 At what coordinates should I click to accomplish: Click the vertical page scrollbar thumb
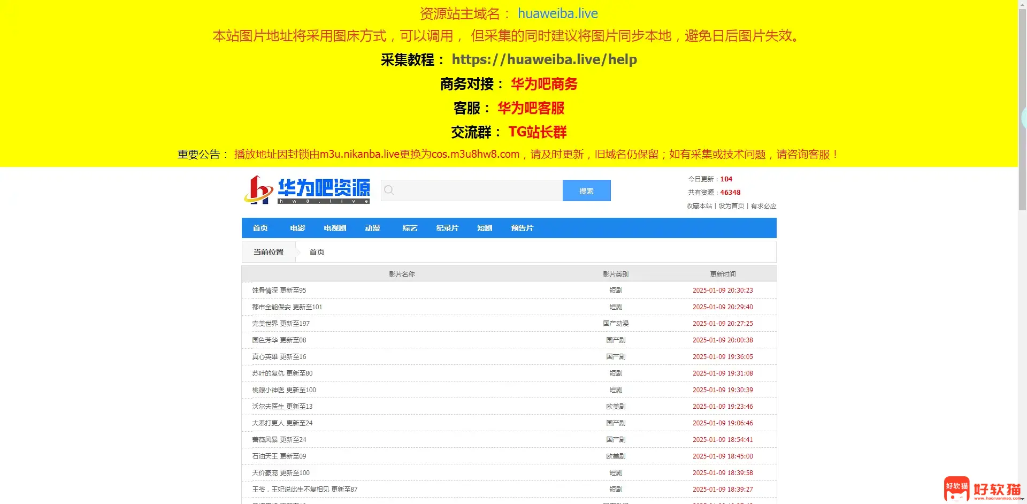[x=1022, y=110]
